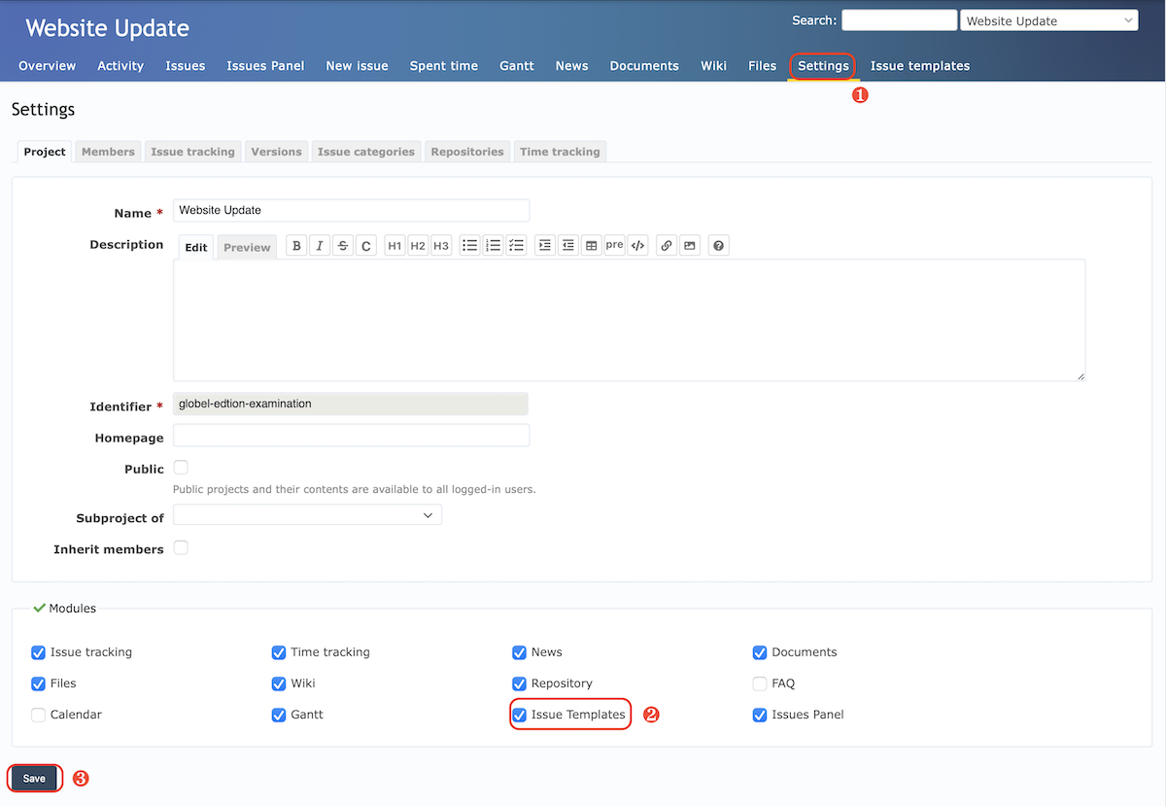Screen dimensions: 1166x806
Task: Save the project settings
Action: [x=34, y=778]
